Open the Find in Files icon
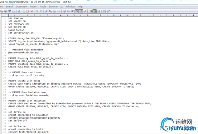 coord(55,11)
